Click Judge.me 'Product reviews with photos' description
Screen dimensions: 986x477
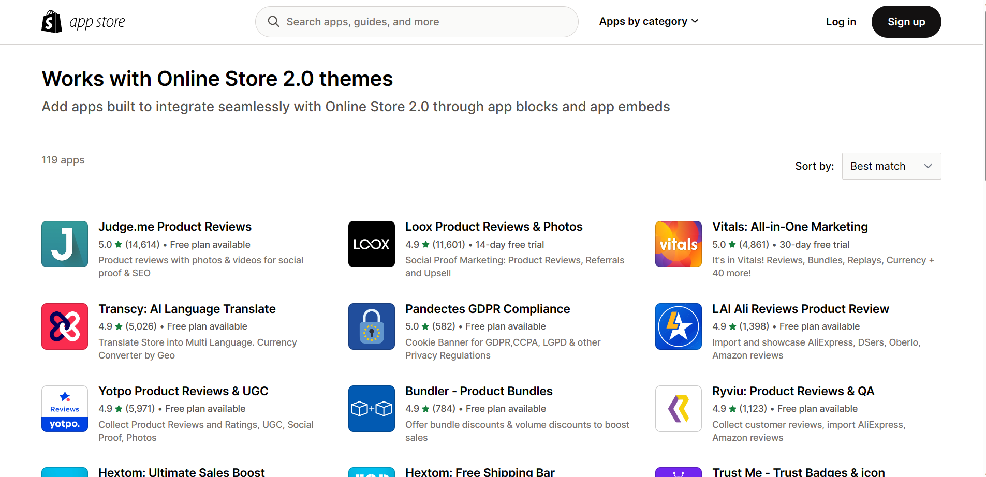point(201,266)
